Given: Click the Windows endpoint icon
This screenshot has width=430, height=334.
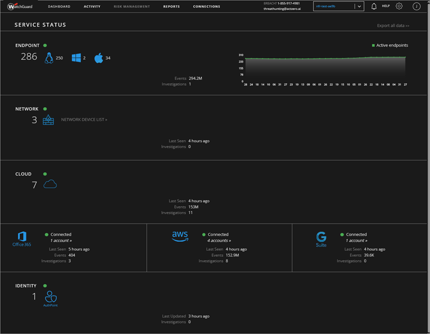Looking at the screenshot, I should pos(76,58).
